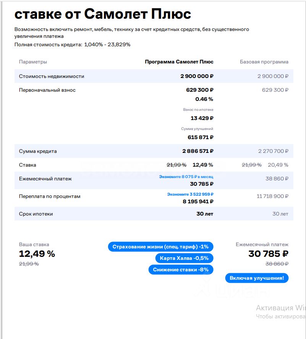Click the 'Экономите 3 522 959 ₽' link

[190, 194]
